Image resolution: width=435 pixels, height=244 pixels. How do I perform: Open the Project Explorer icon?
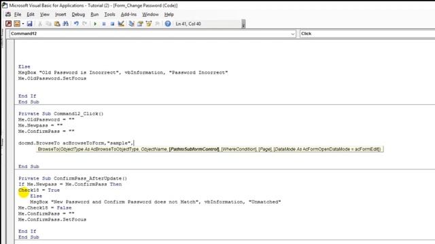[x=131, y=24]
